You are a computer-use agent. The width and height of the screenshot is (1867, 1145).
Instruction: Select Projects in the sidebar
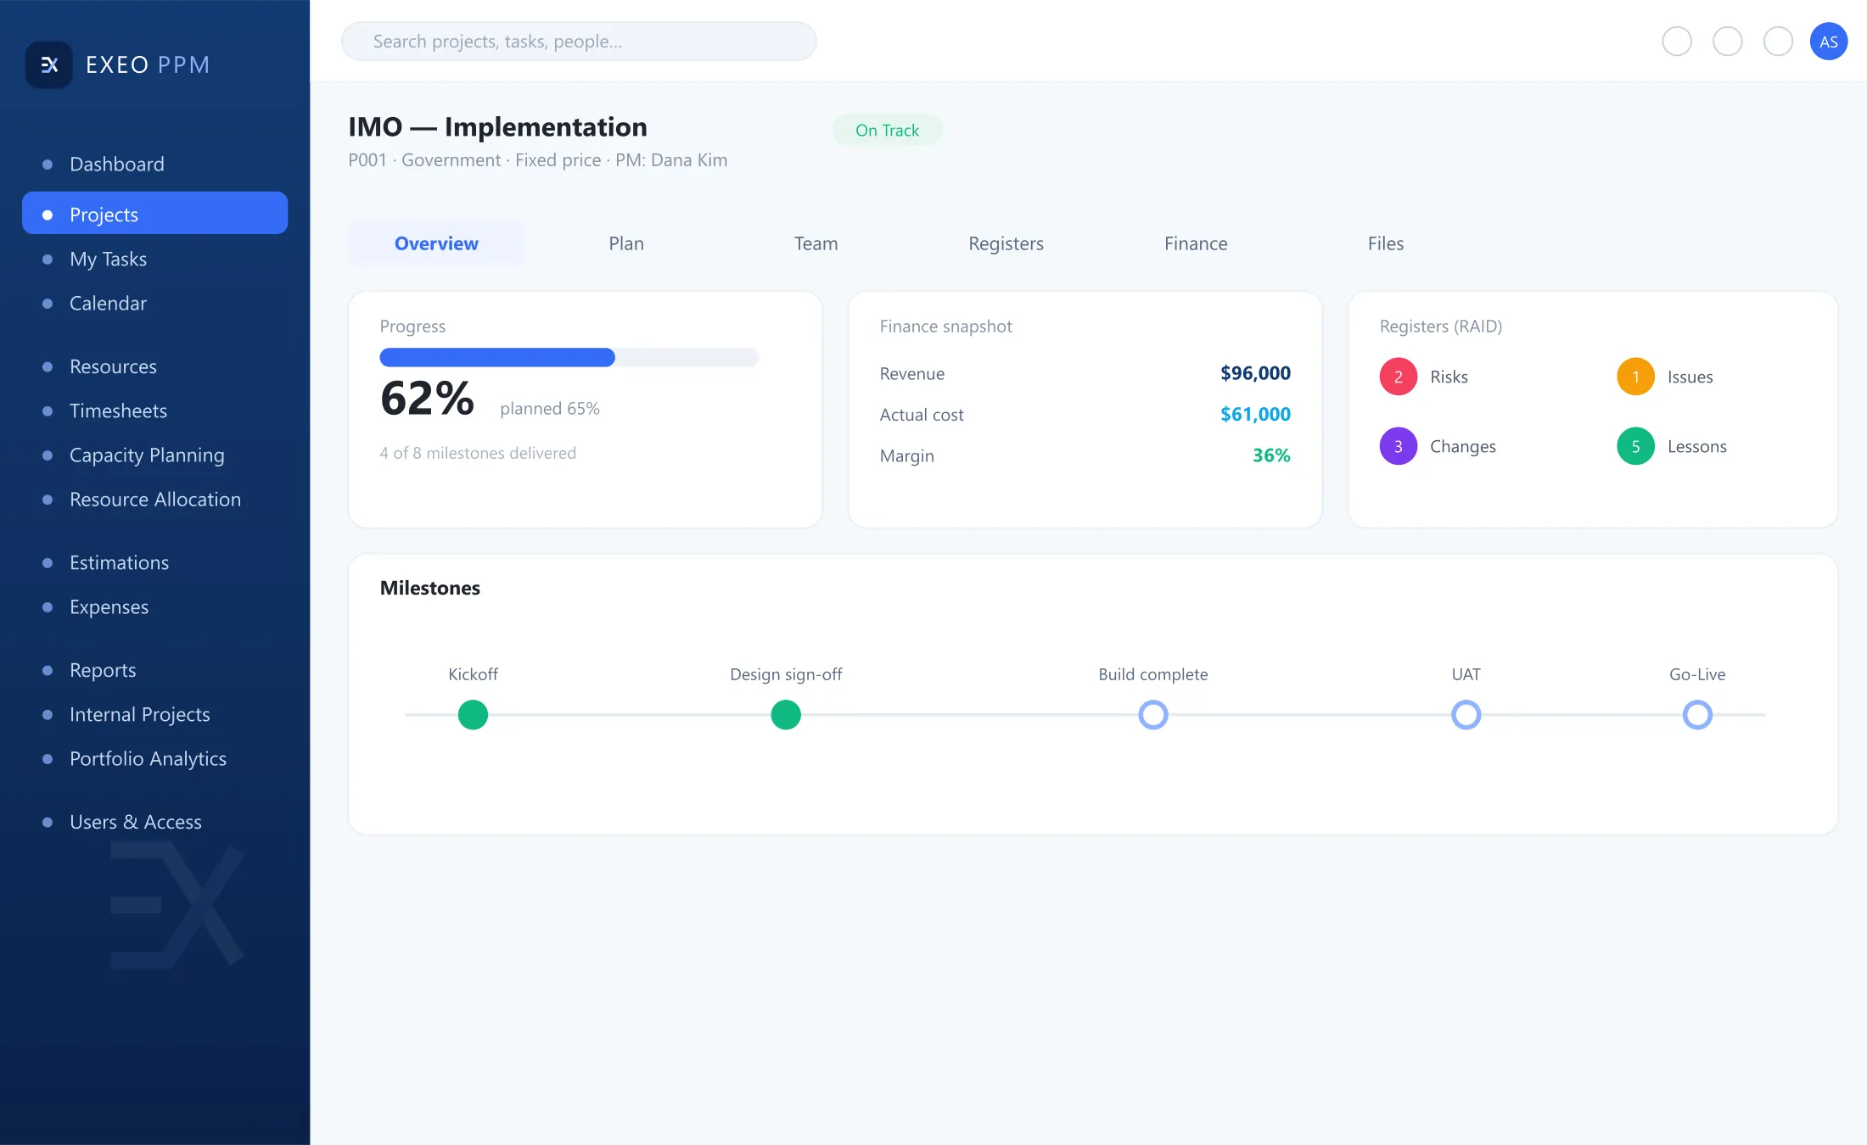(154, 214)
